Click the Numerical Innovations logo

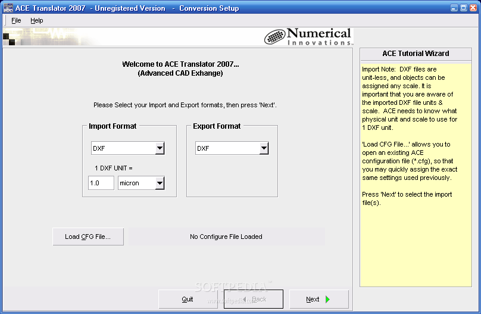coord(308,37)
